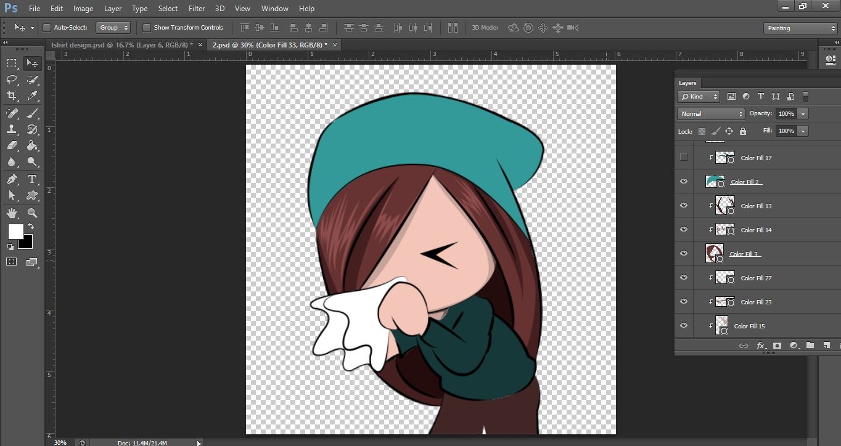The height and width of the screenshot is (446, 841).
Task: Hide the Color Fill 13 layer
Action: tap(683, 205)
